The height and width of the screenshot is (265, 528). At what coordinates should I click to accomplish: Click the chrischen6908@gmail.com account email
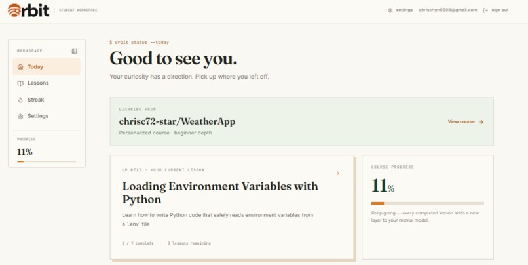(x=448, y=10)
